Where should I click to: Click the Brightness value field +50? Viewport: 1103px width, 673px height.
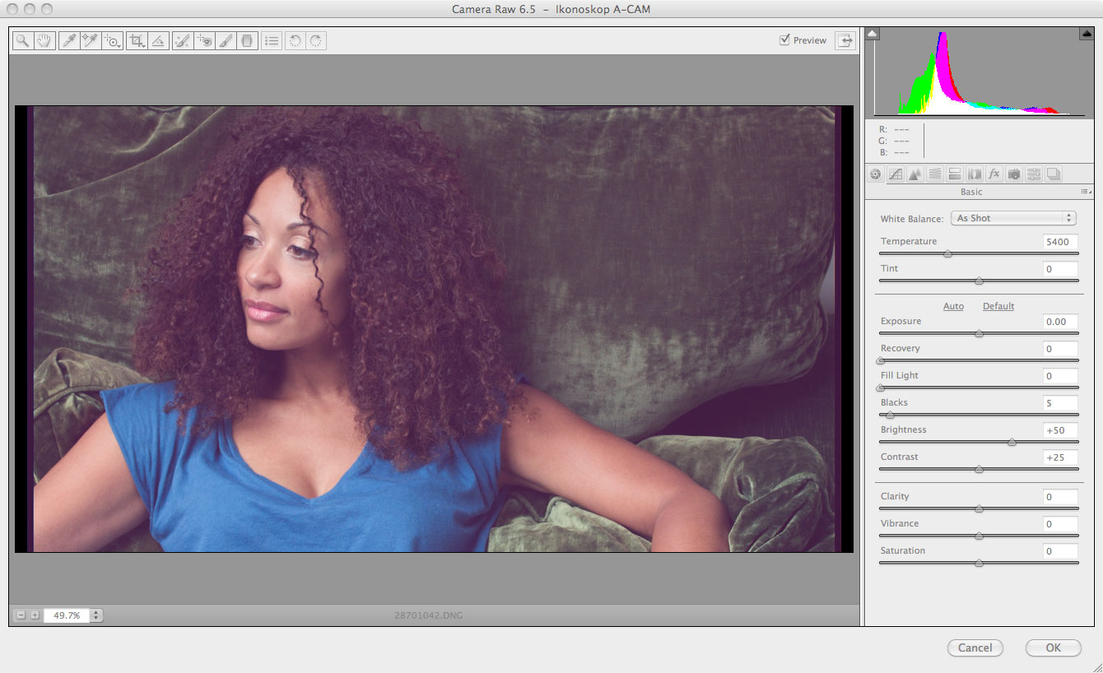(x=1059, y=430)
